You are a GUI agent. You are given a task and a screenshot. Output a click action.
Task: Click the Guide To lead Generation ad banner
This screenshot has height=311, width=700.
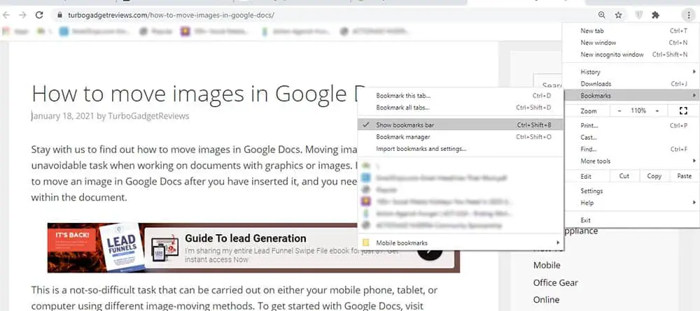pyautogui.click(x=253, y=247)
